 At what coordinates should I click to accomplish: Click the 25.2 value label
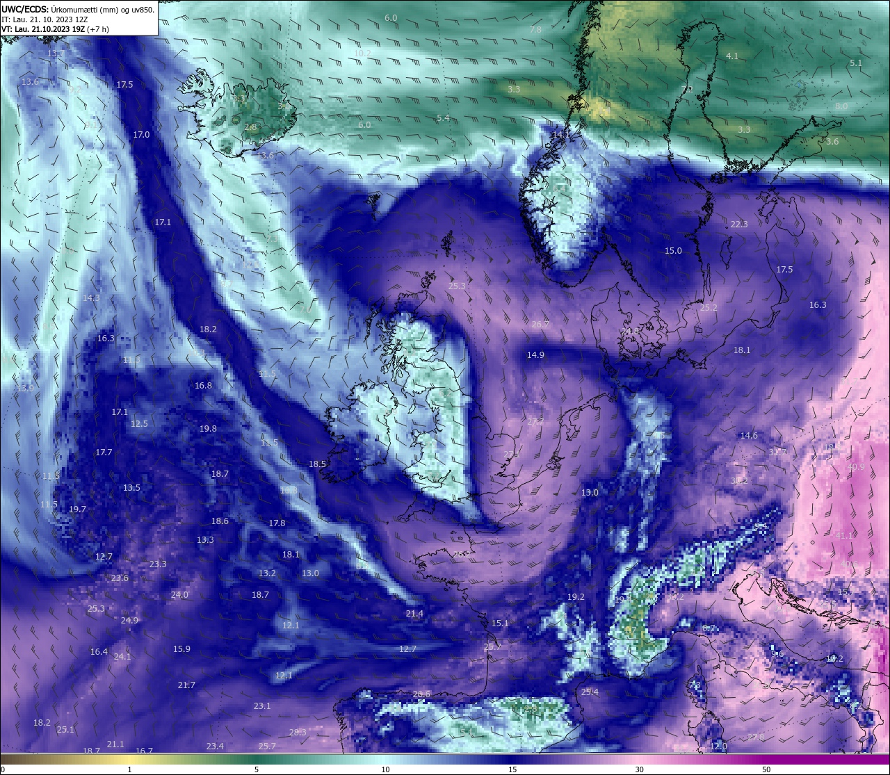[x=709, y=307]
